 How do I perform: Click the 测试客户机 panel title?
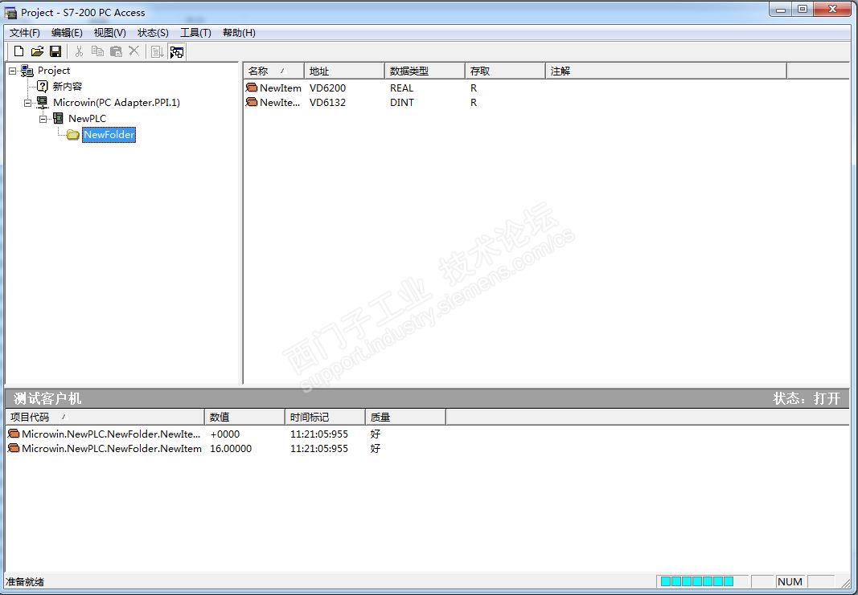pyautogui.click(x=47, y=398)
